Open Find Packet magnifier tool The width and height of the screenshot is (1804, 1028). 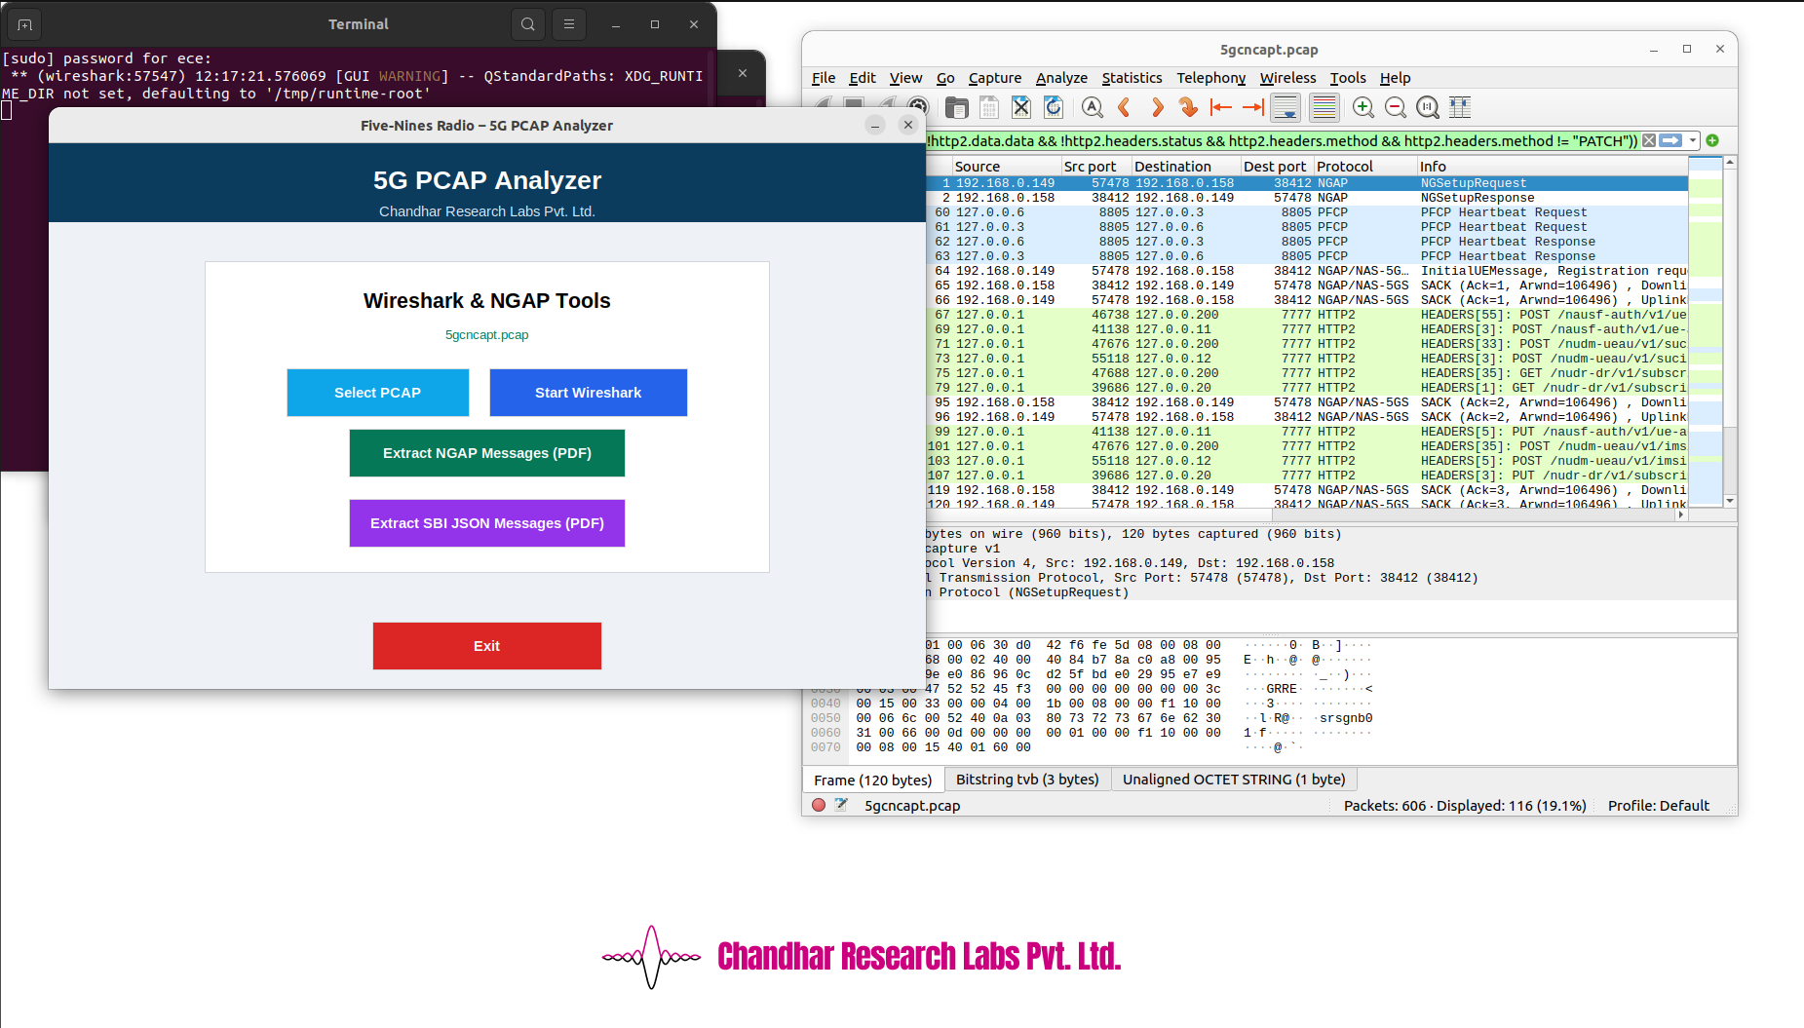click(1092, 107)
